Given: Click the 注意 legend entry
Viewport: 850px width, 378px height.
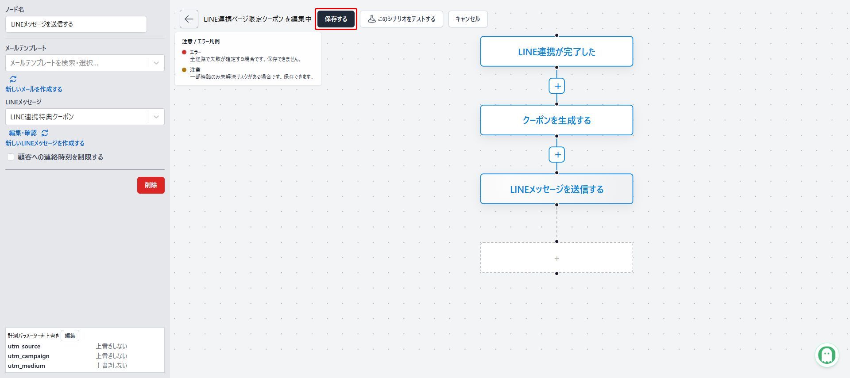Looking at the screenshot, I should [x=248, y=73].
